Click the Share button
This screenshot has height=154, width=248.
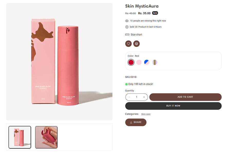point(136,122)
